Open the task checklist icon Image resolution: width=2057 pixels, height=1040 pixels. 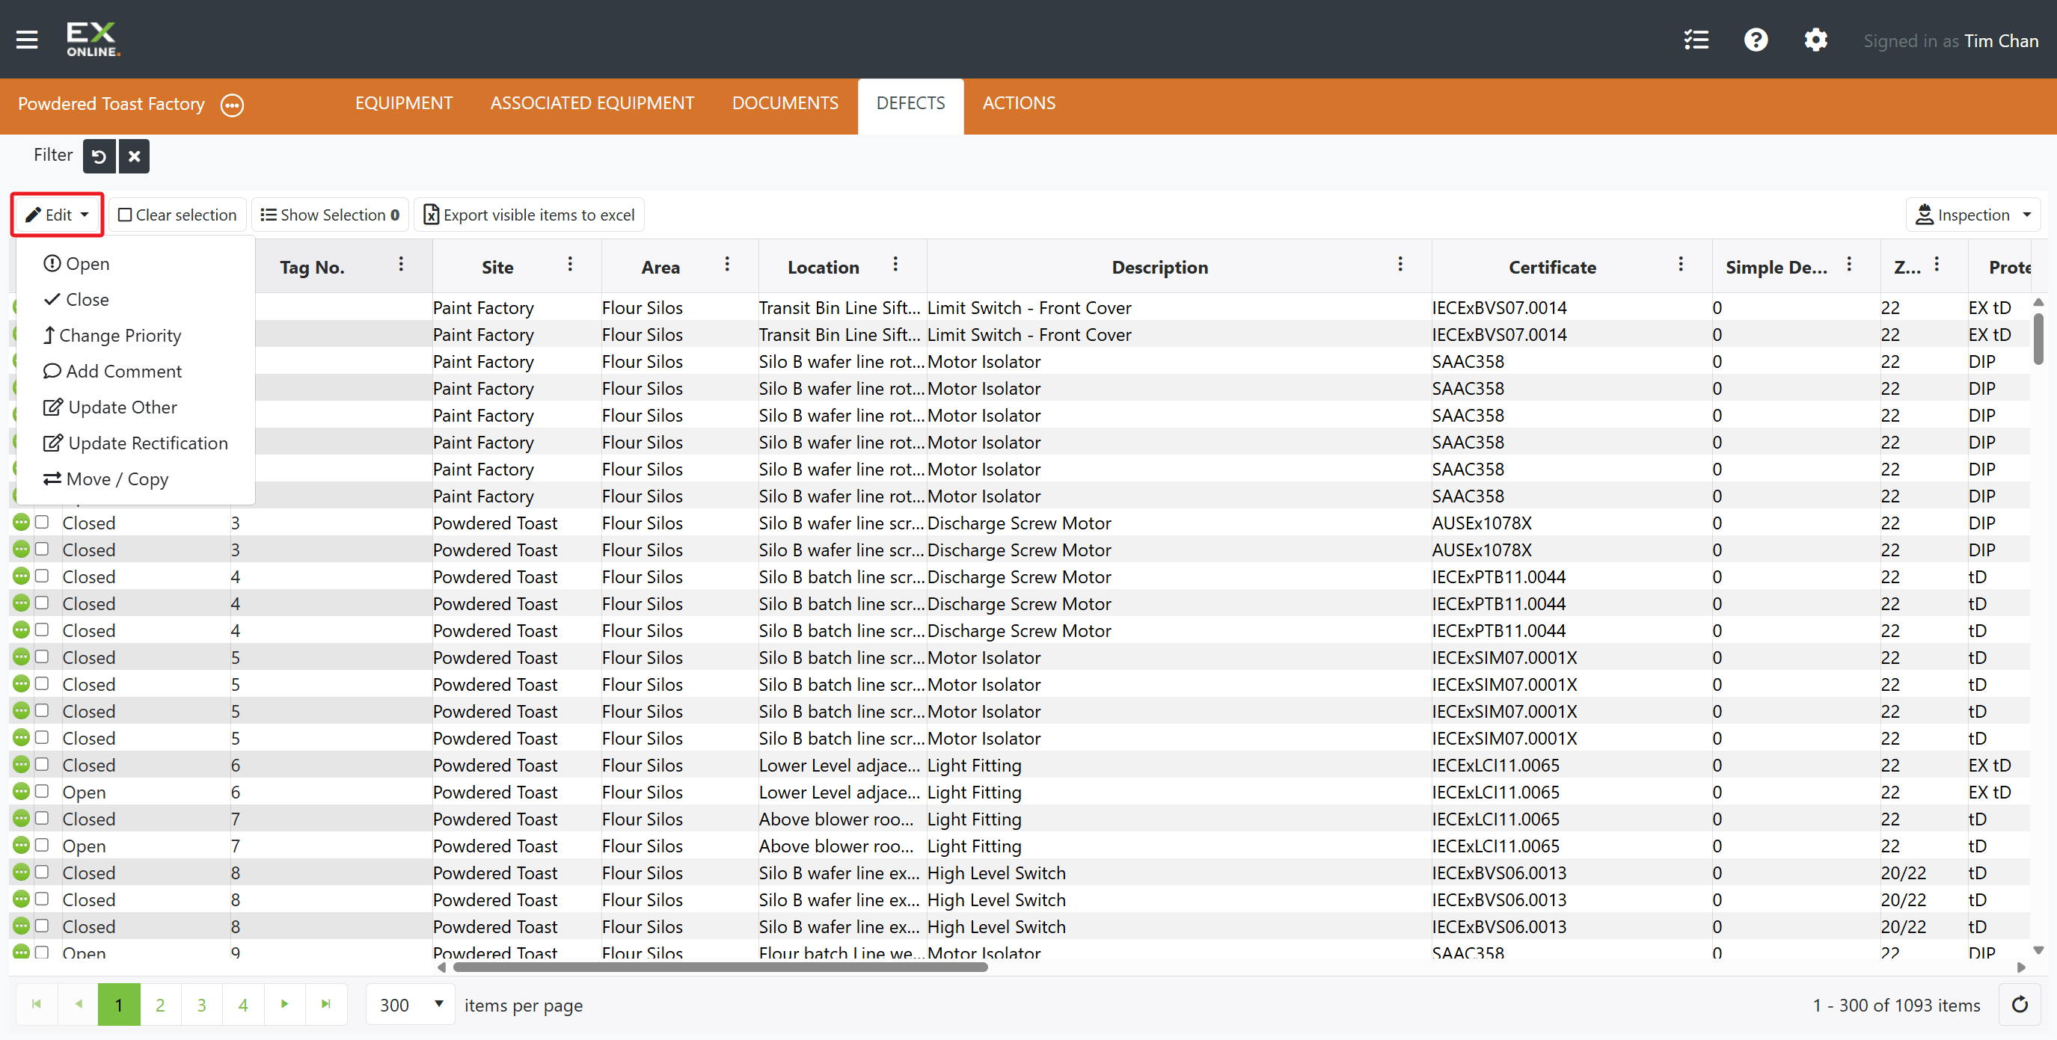(x=1696, y=40)
